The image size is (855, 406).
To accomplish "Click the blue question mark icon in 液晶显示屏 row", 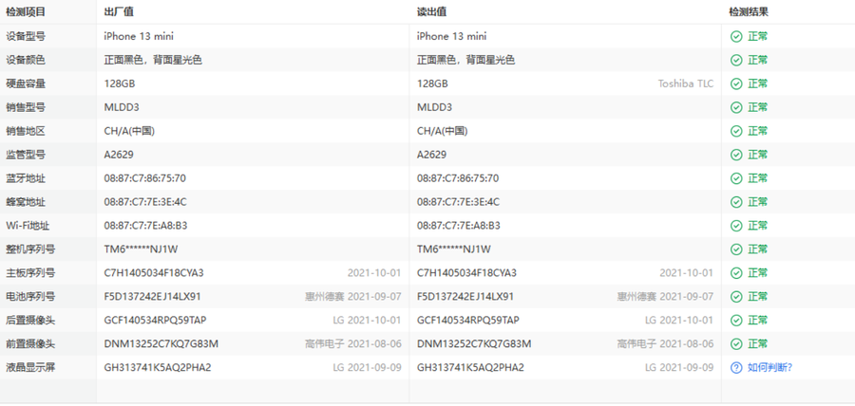I will point(736,368).
